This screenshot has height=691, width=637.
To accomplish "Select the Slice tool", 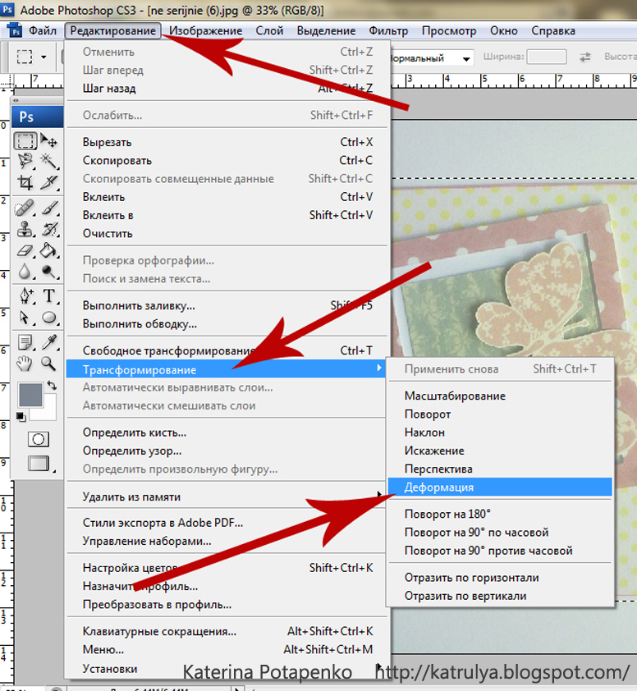I will [49, 181].
